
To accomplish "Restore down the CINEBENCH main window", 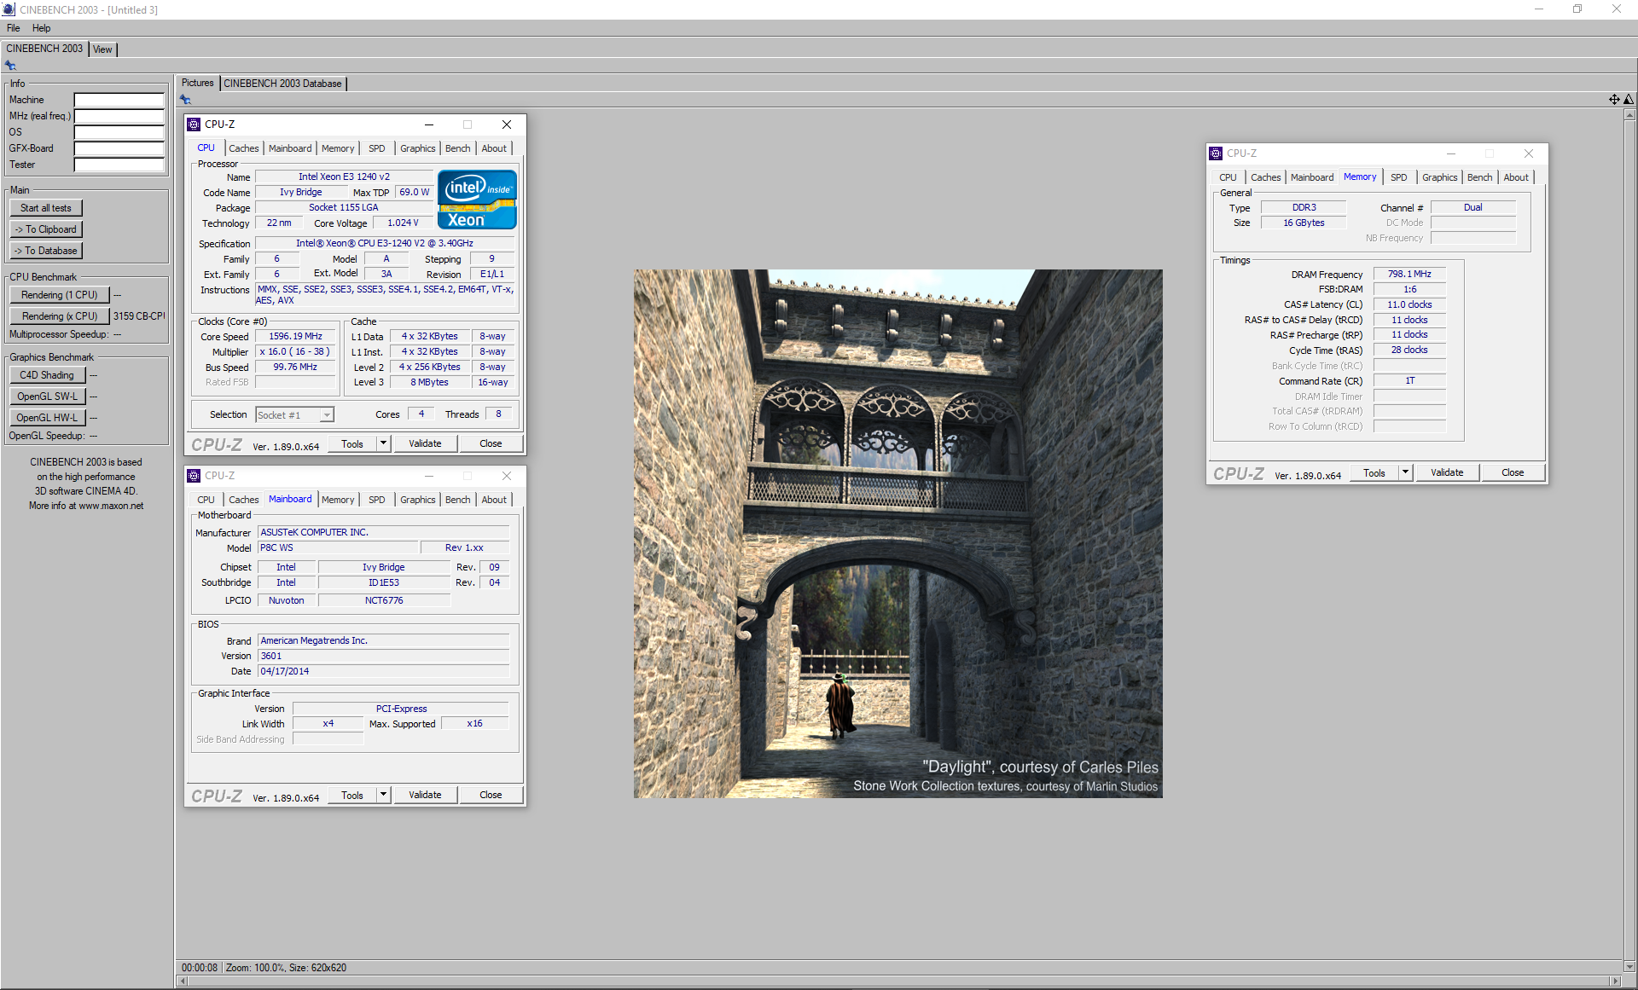I will pos(1577,9).
